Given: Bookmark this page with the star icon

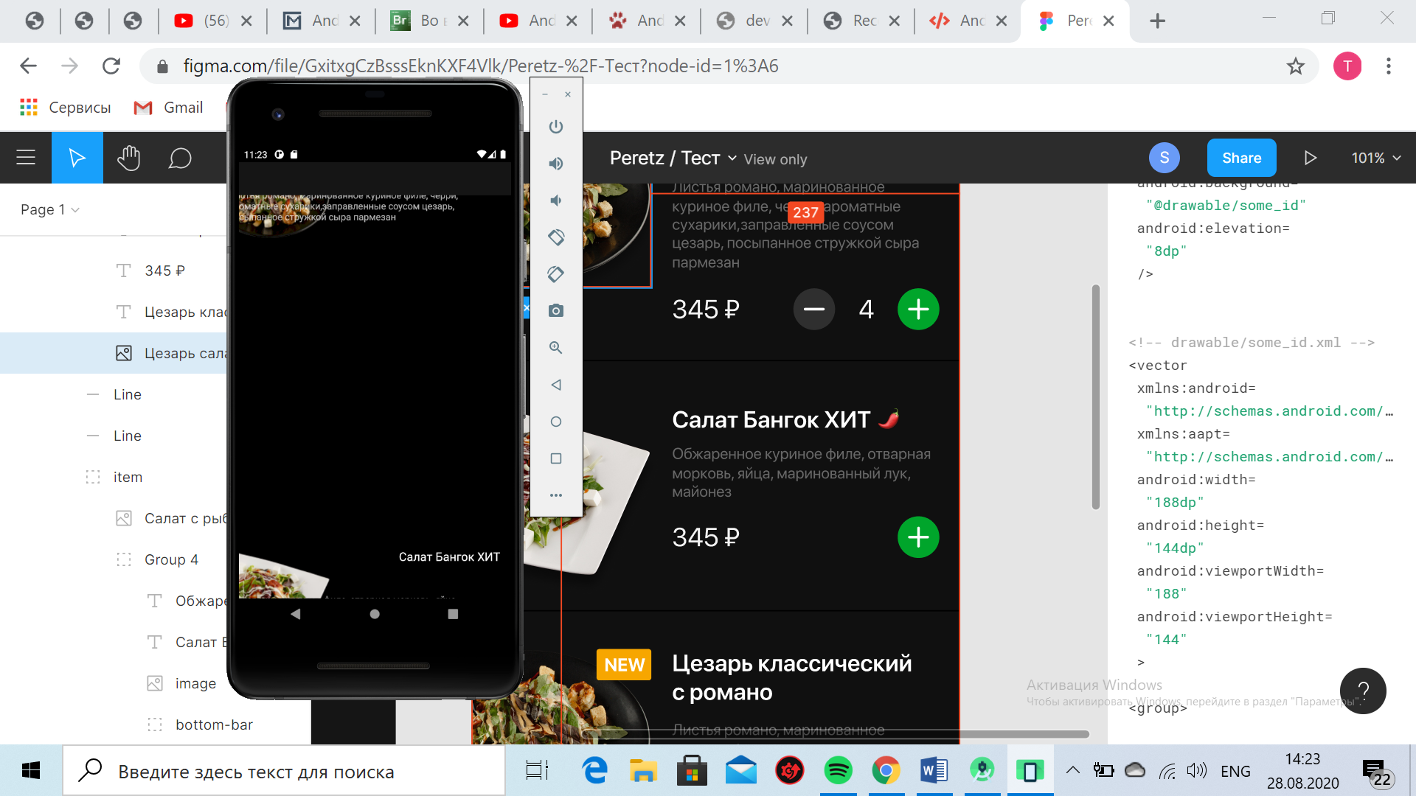Looking at the screenshot, I should [1295, 66].
